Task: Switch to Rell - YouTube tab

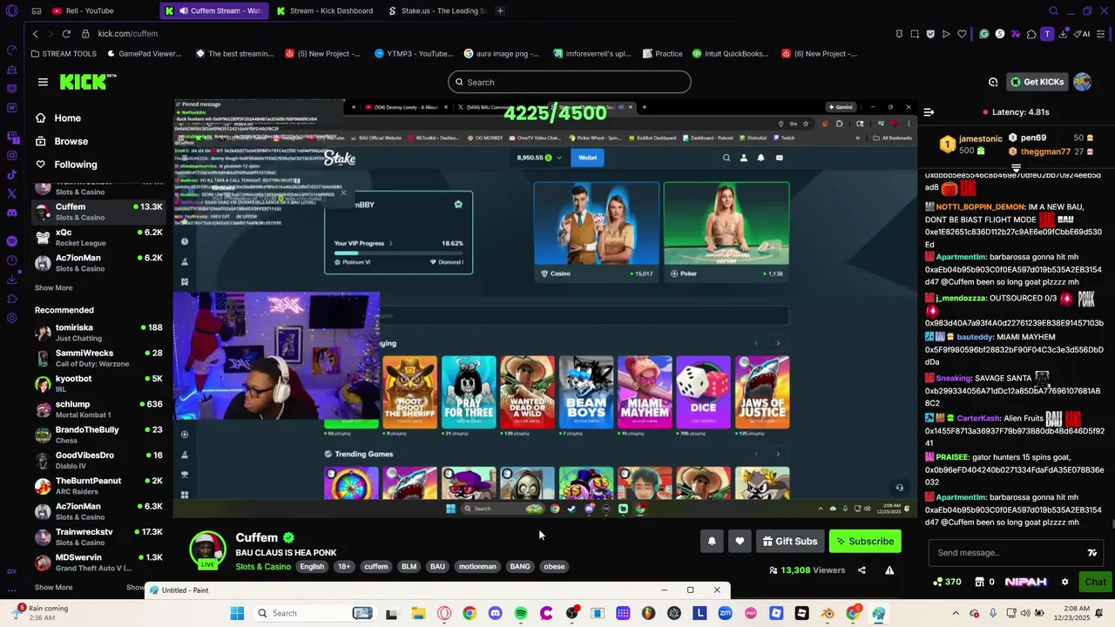Action: click(x=90, y=10)
